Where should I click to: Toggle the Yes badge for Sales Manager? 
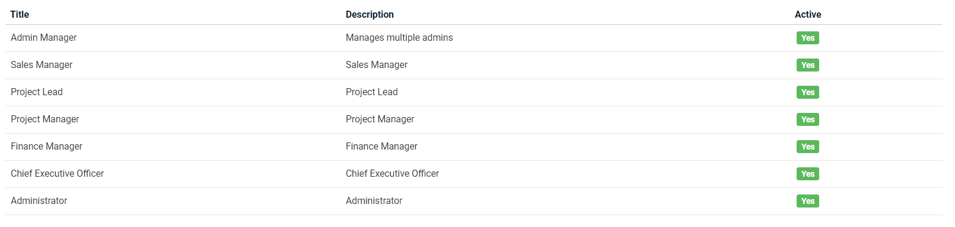point(807,65)
